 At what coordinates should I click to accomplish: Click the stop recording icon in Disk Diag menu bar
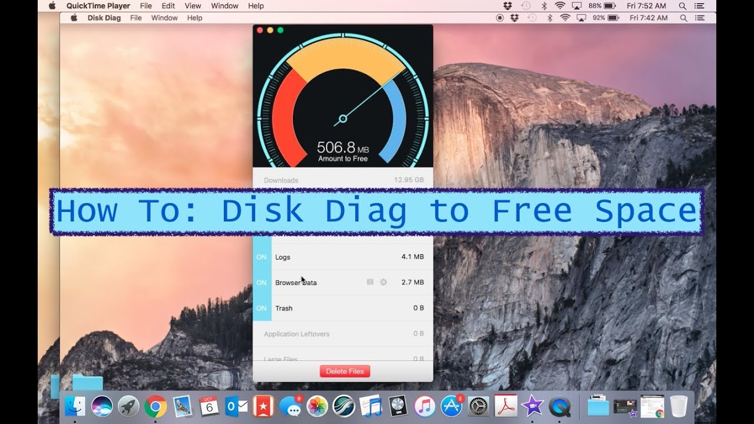point(500,18)
